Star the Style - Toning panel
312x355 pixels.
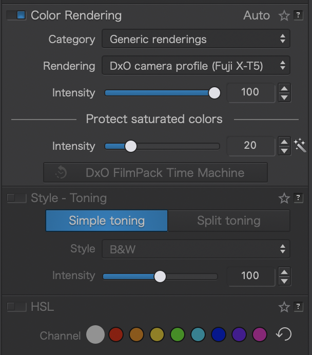284,199
